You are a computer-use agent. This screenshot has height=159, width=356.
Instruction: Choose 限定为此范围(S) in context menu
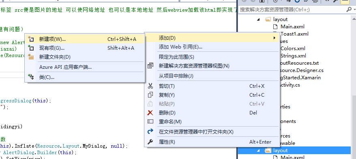(x=212, y=57)
